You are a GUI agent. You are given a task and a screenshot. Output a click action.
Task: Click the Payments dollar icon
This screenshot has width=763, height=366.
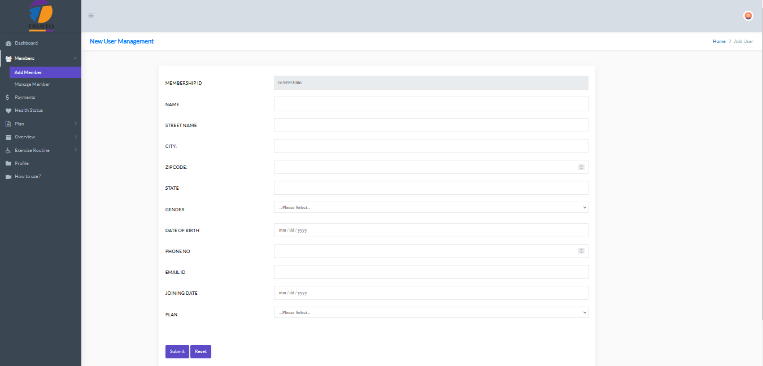[7, 97]
